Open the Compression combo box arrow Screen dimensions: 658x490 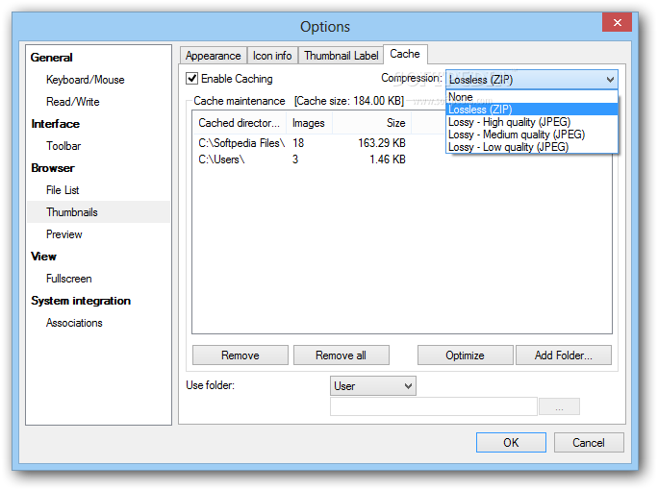pyautogui.click(x=610, y=79)
